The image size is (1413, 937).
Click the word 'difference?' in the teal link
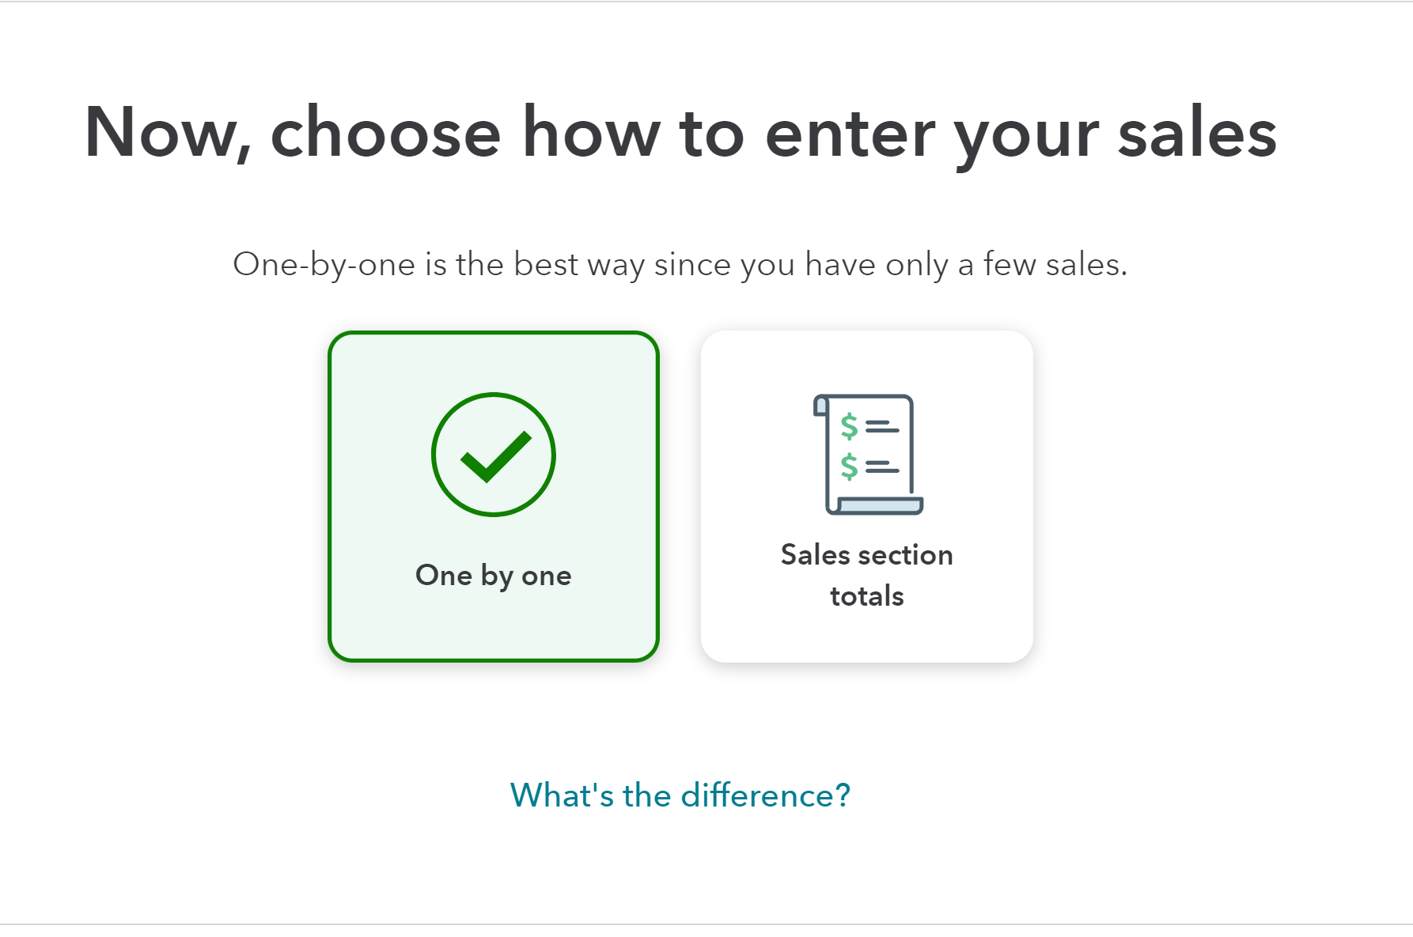click(766, 795)
